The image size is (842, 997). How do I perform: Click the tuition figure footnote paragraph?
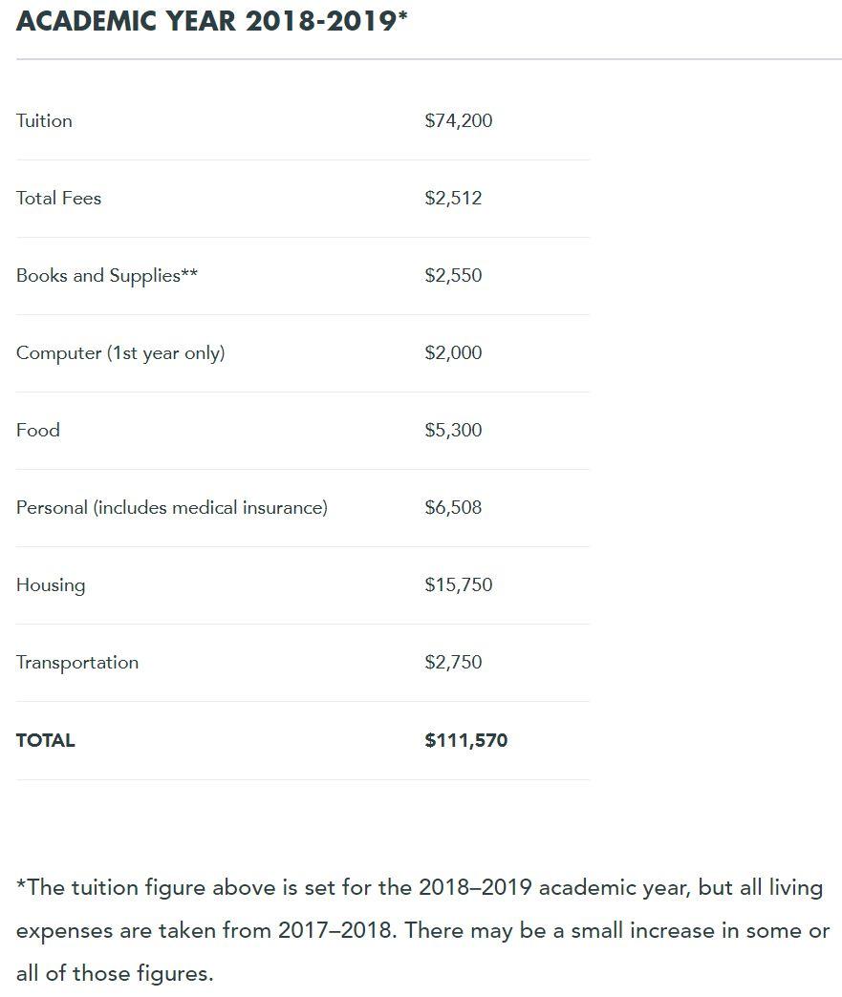pos(421,930)
